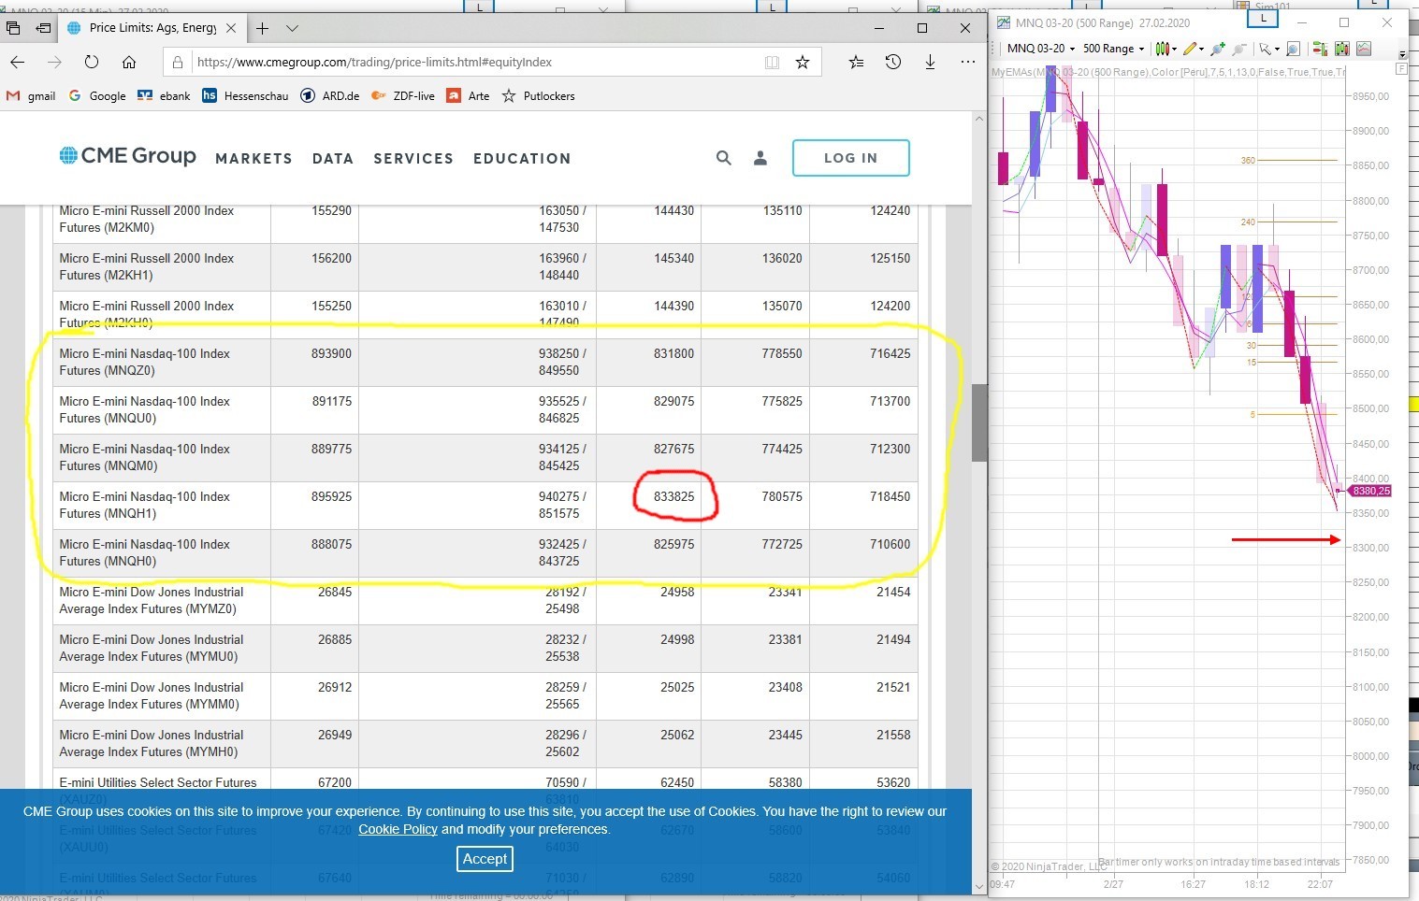Click the CME Group logo
This screenshot has height=901, width=1419.
coord(127,156)
